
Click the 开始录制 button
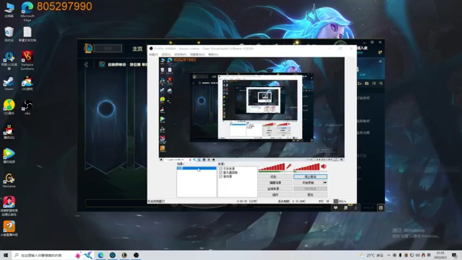point(308,183)
